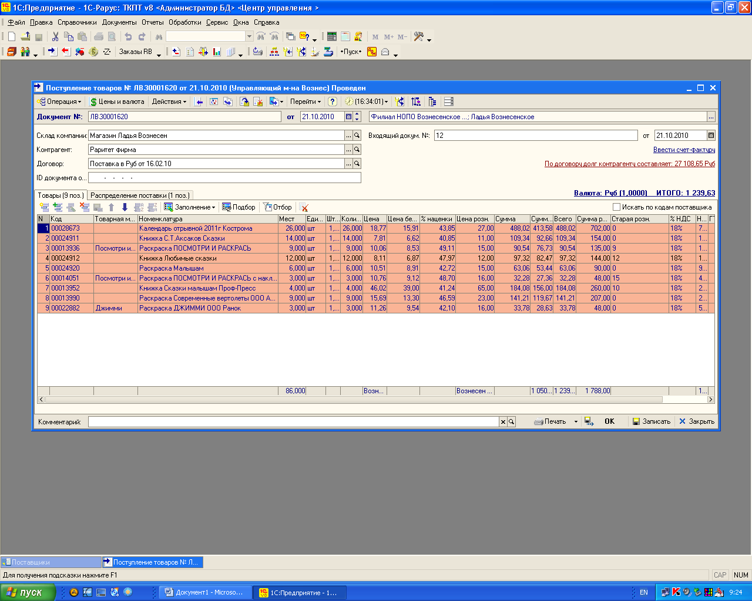Click the calendar picker next to document date
This screenshot has width=752, height=601.
(348, 117)
